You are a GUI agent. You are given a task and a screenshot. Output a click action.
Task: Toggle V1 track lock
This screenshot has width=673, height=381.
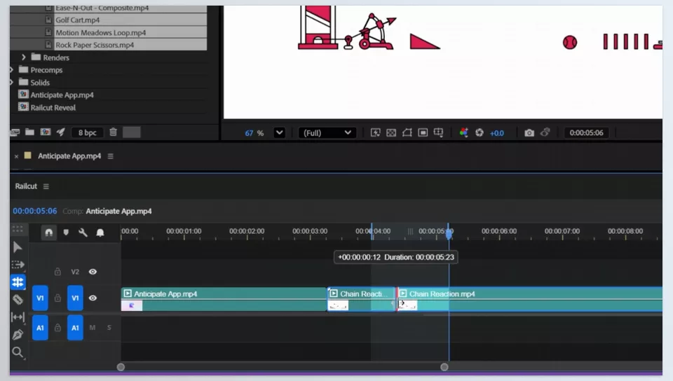57,298
